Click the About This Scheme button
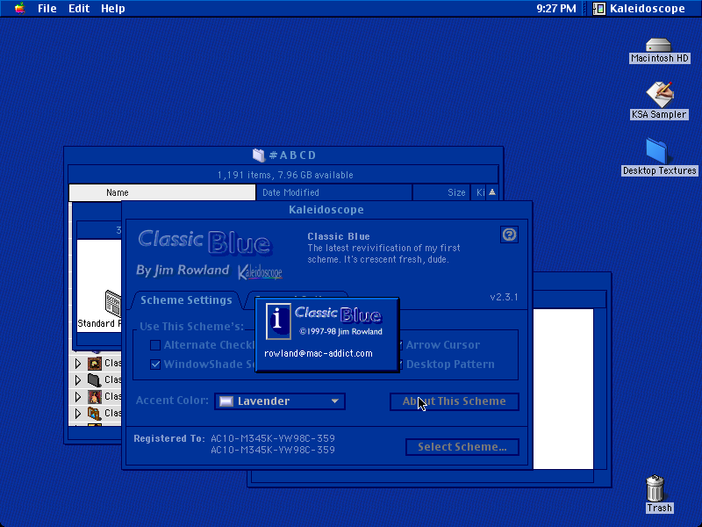The height and width of the screenshot is (527, 702). (x=455, y=401)
